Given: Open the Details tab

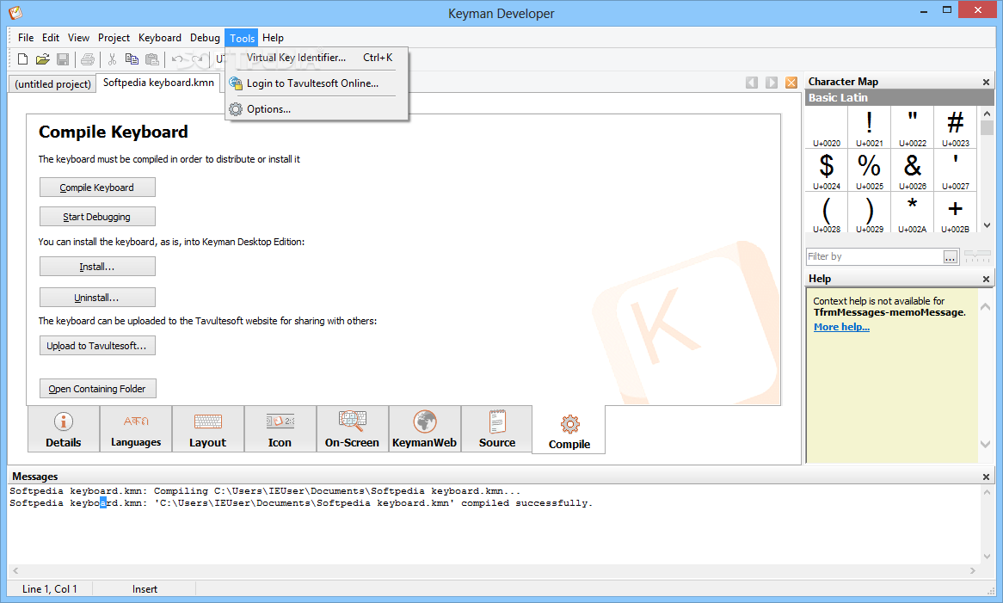Looking at the screenshot, I should (64, 429).
